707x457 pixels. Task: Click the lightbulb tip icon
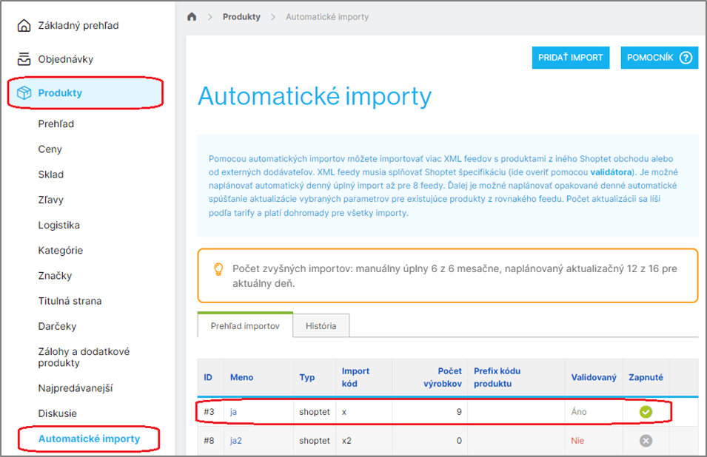pyautogui.click(x=218, y=269)
